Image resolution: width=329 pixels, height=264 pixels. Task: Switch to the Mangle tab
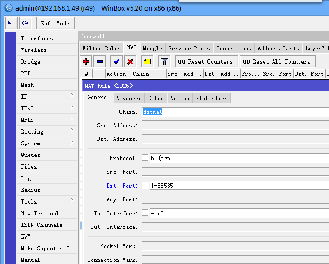pyautogui.click(x=152, y=48)
